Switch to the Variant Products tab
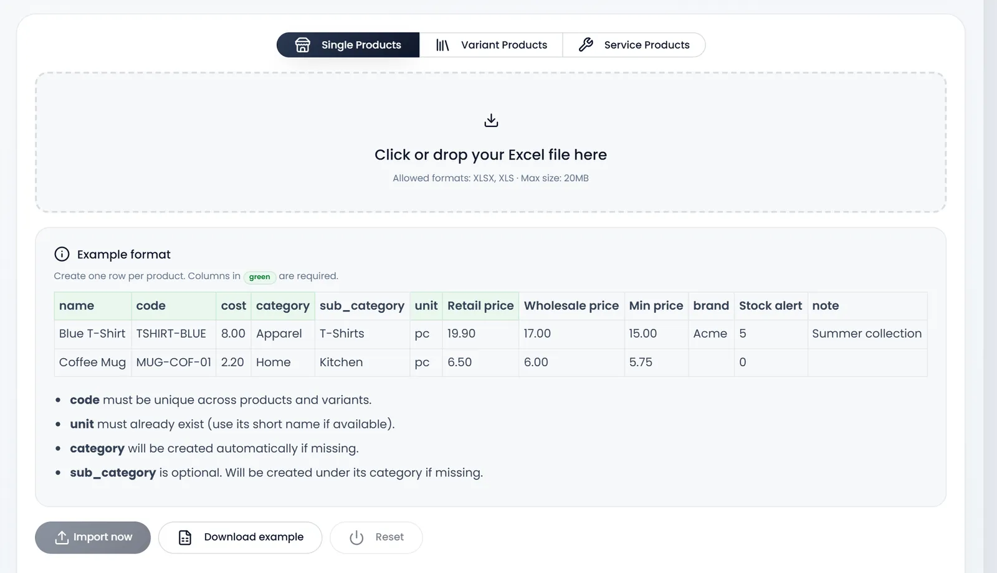This screenshot has height=573, width=997. pos(491,45)
